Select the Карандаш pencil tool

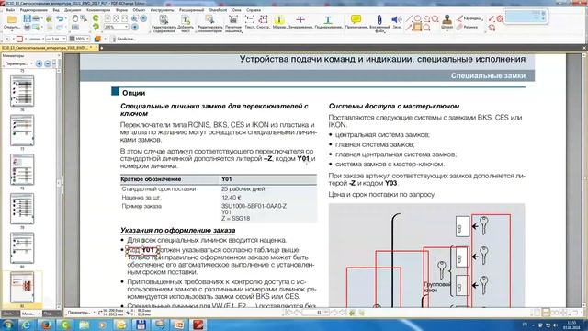coord(469,18)
